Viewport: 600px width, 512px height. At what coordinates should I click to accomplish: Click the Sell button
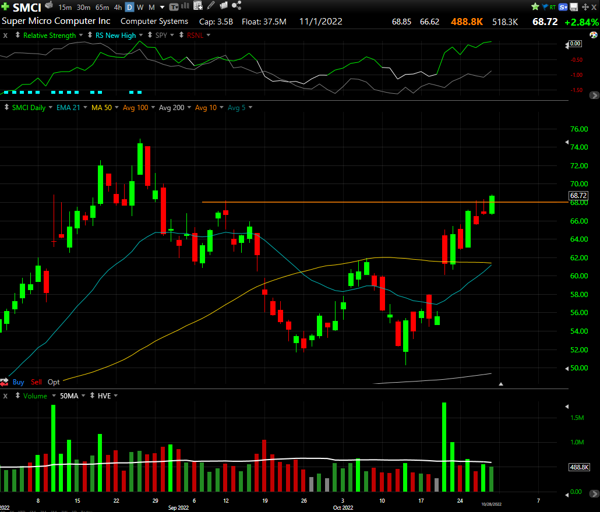(x=36, y=382)
